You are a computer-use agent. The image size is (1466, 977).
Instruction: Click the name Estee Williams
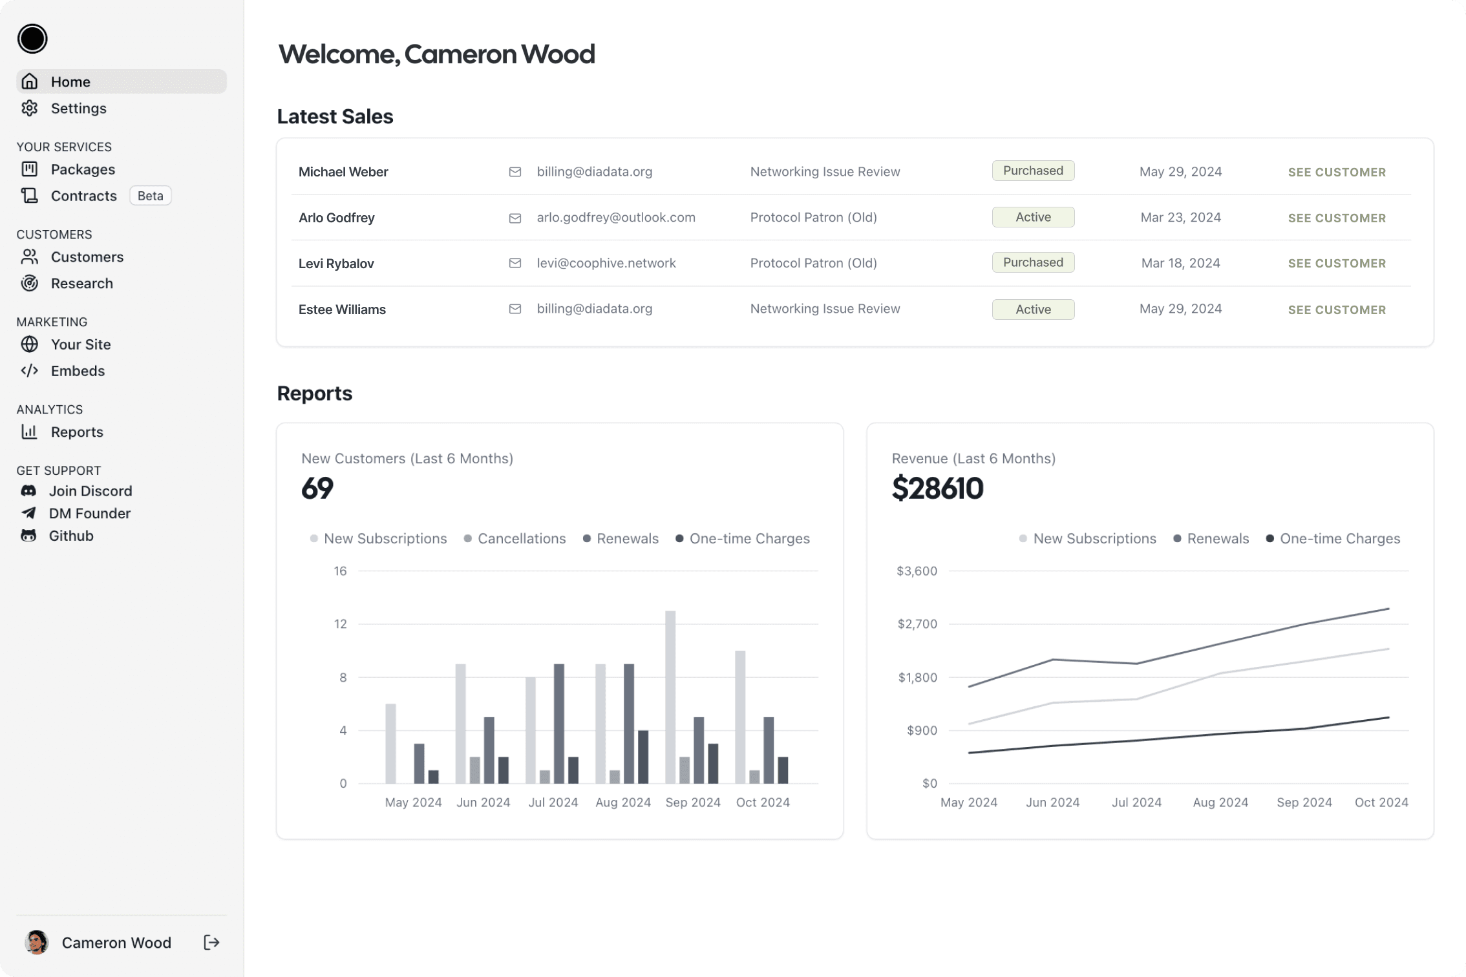342,310
